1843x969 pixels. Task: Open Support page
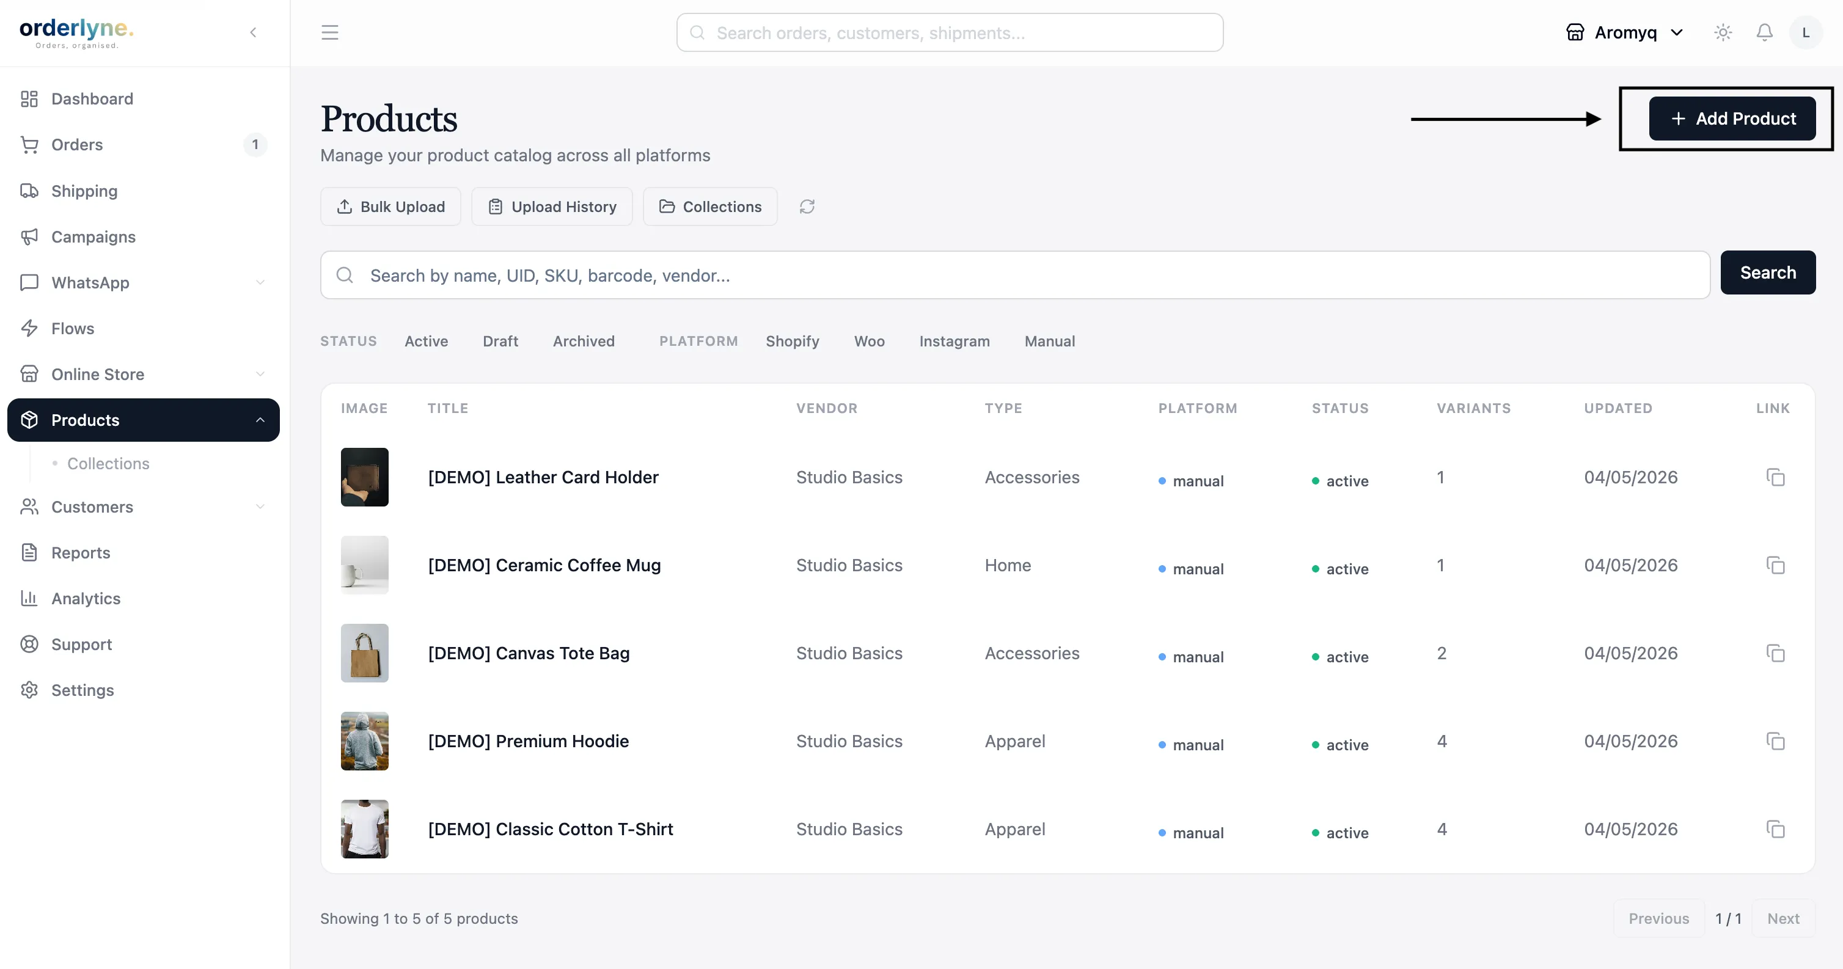[x=143, y=645]
